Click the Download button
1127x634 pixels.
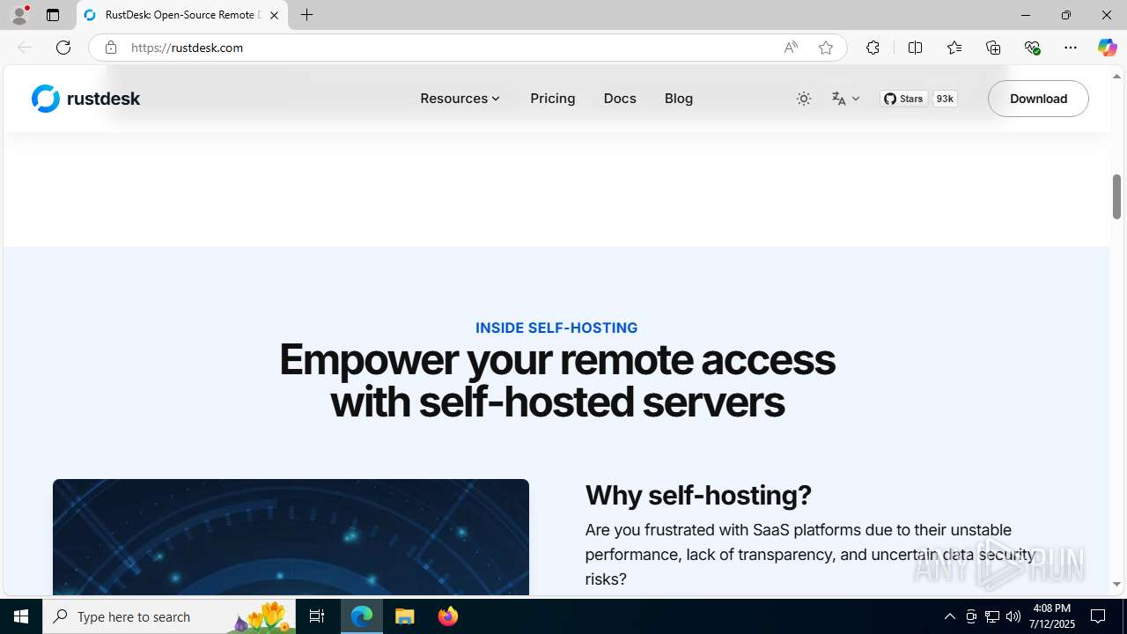point(1038,99)
